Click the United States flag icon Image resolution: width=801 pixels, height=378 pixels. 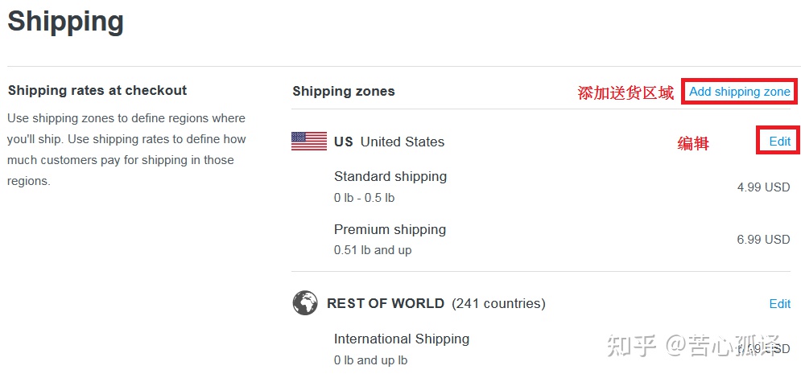click(309, 142)
